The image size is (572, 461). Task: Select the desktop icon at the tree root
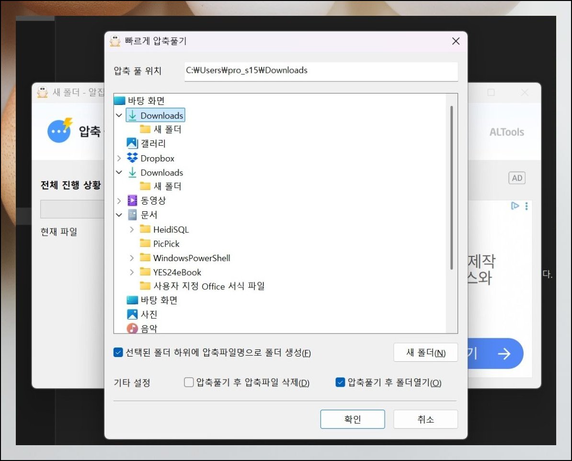pos(120,100)
